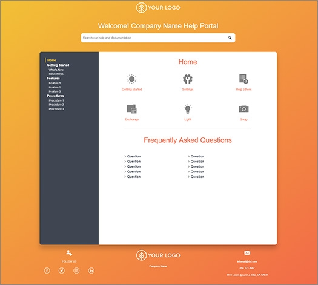Follow the Help others text link
The image size is (318, 285).
[243, 90]
